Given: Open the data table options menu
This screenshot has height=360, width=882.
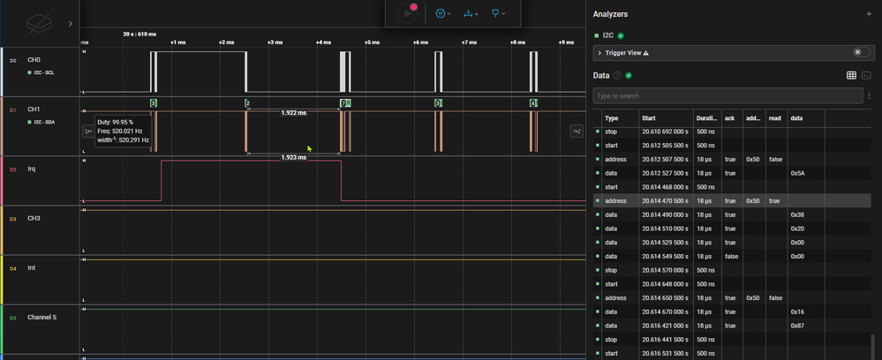Looking at the screenshot, I should (869, 95).
